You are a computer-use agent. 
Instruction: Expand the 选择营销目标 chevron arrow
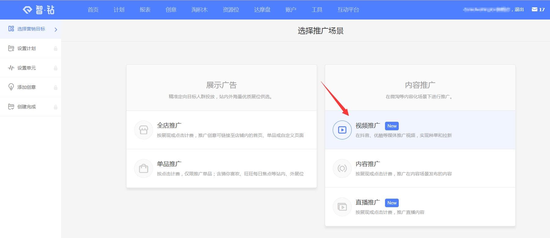tap(56, 30)
